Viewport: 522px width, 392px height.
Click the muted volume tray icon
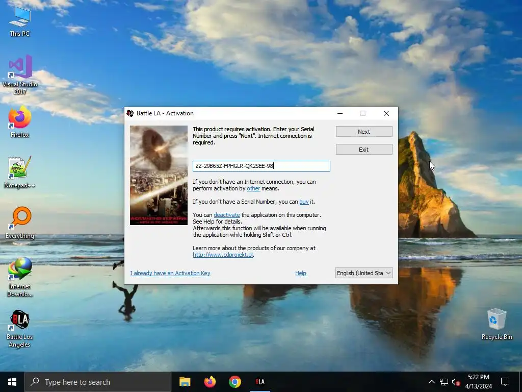pos(456,382)
